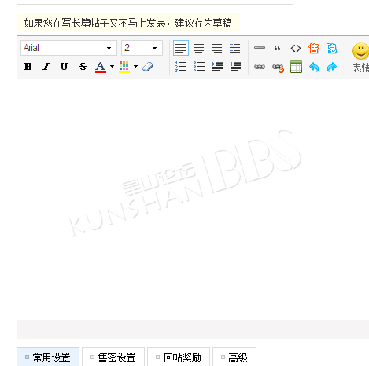Switch to the 常用设置 tab

[48, 357]
